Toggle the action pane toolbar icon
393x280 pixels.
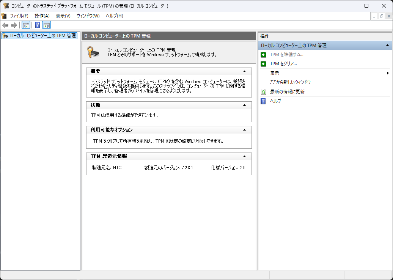click(46, 25)
